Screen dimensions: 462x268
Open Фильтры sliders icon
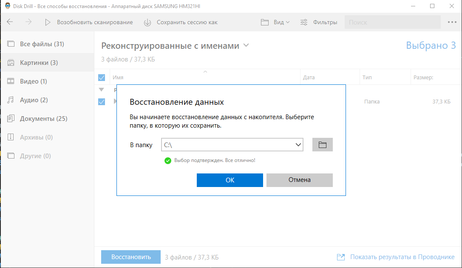[304, 22]
